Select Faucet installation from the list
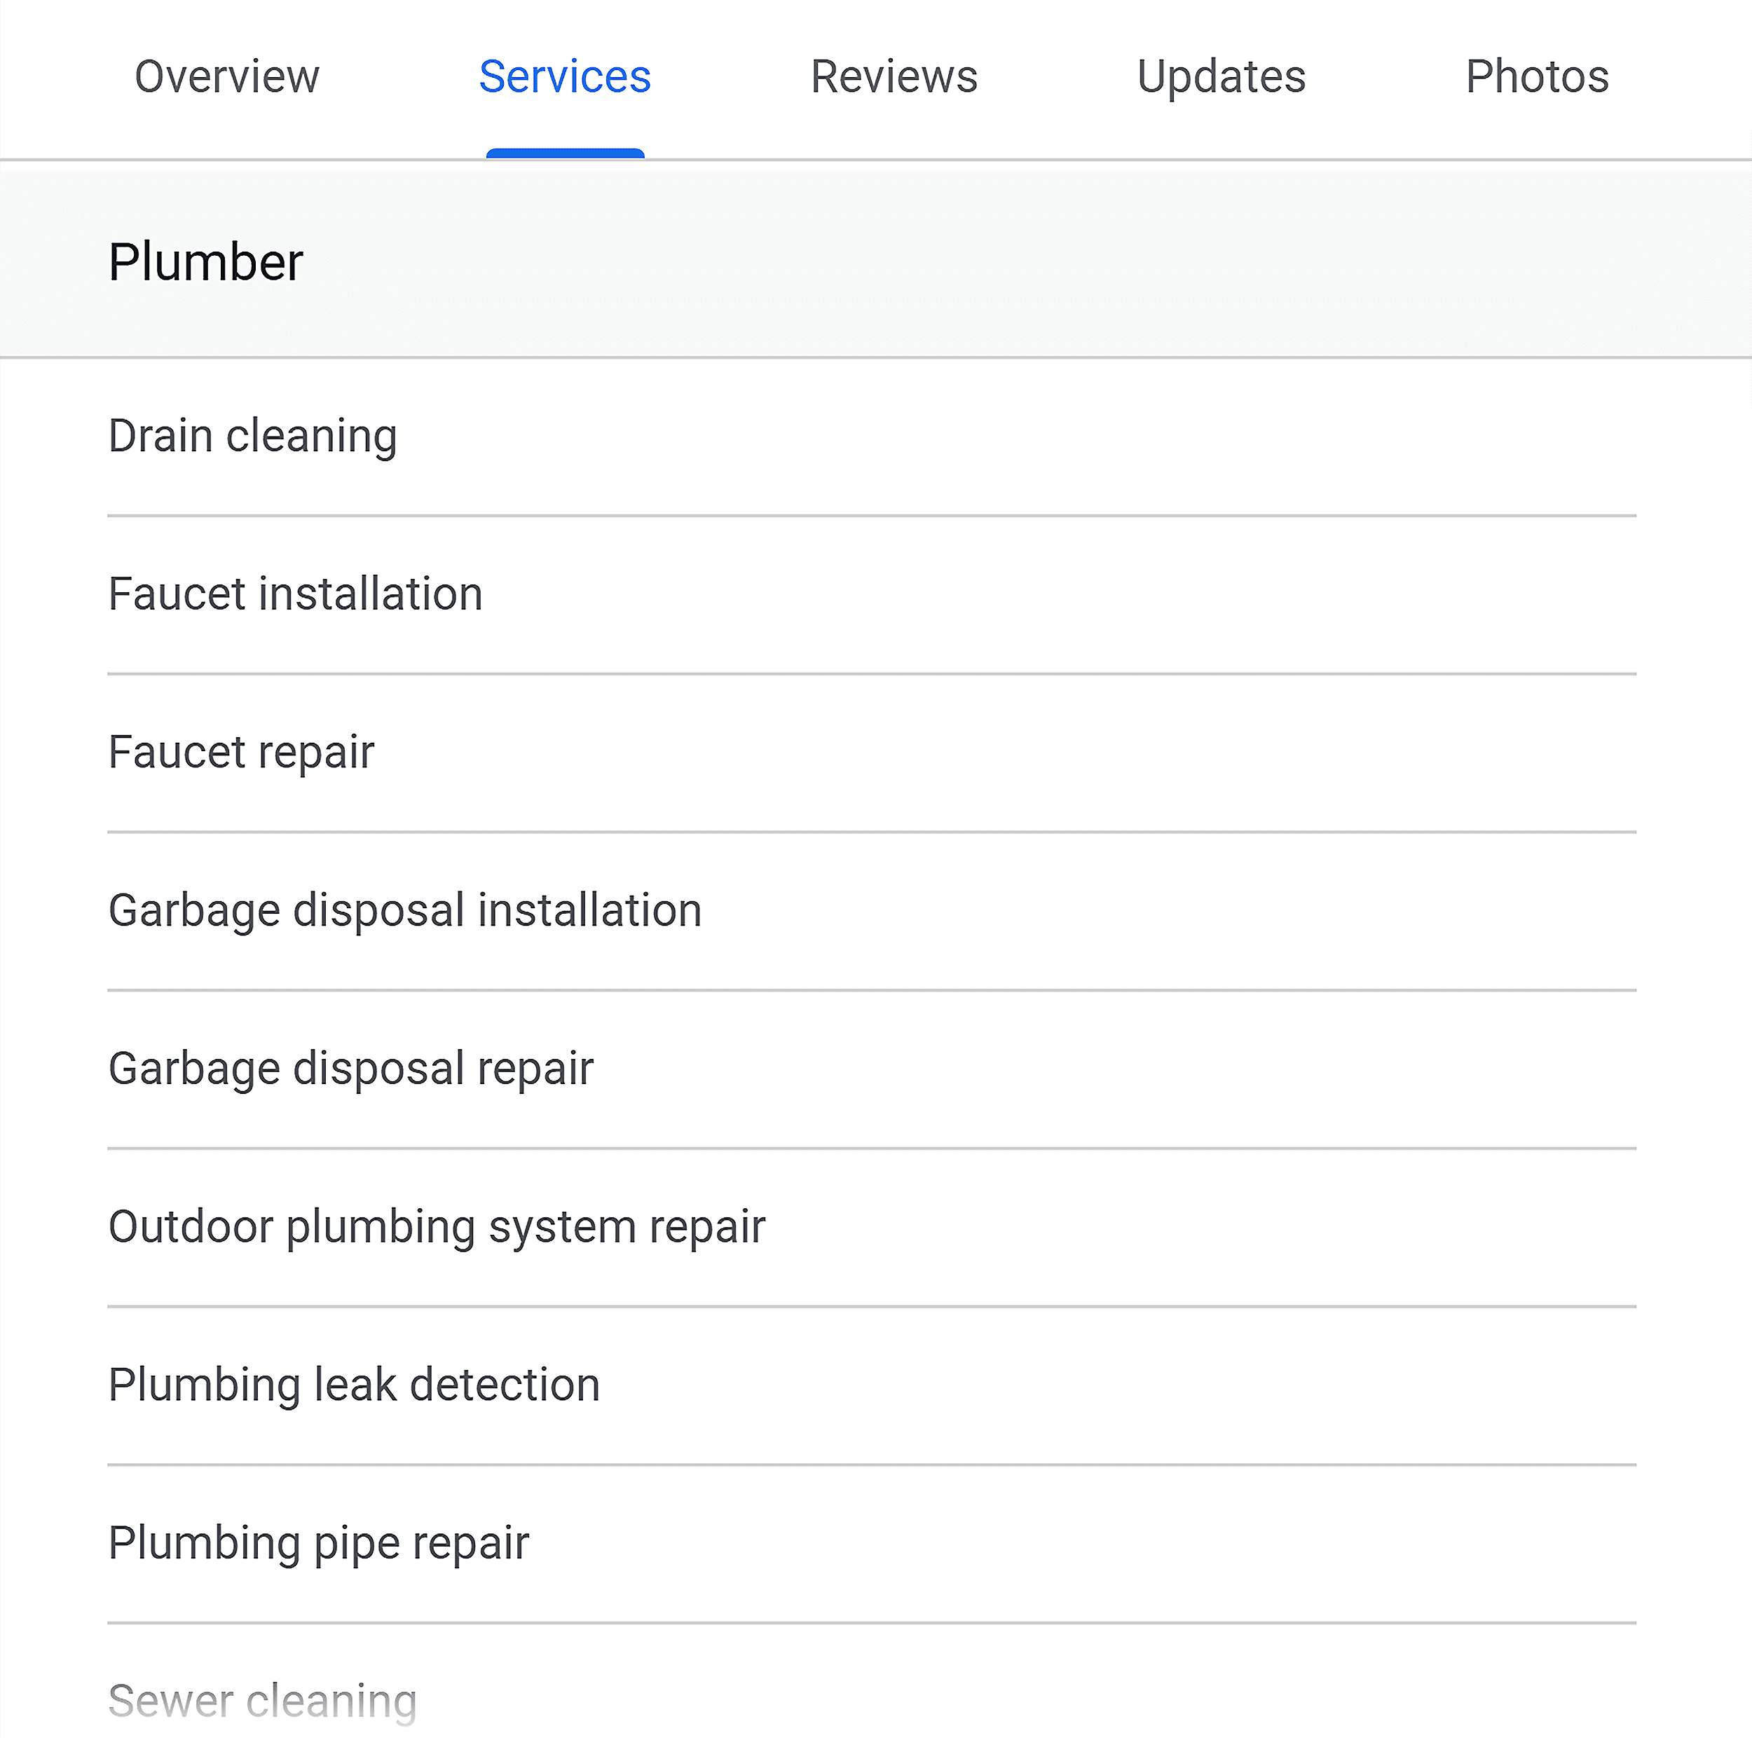Screen dimensions: 1752x1740 (x=296, y=594)
